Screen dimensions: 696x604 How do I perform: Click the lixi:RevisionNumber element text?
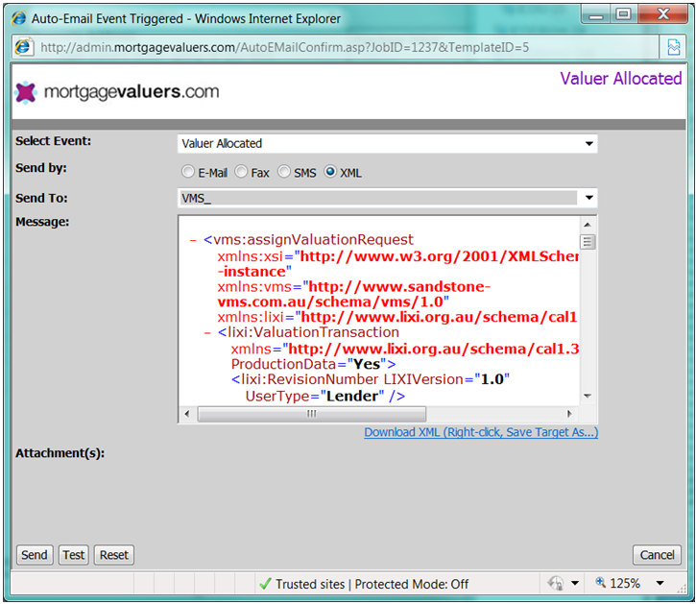pos(304,379)
